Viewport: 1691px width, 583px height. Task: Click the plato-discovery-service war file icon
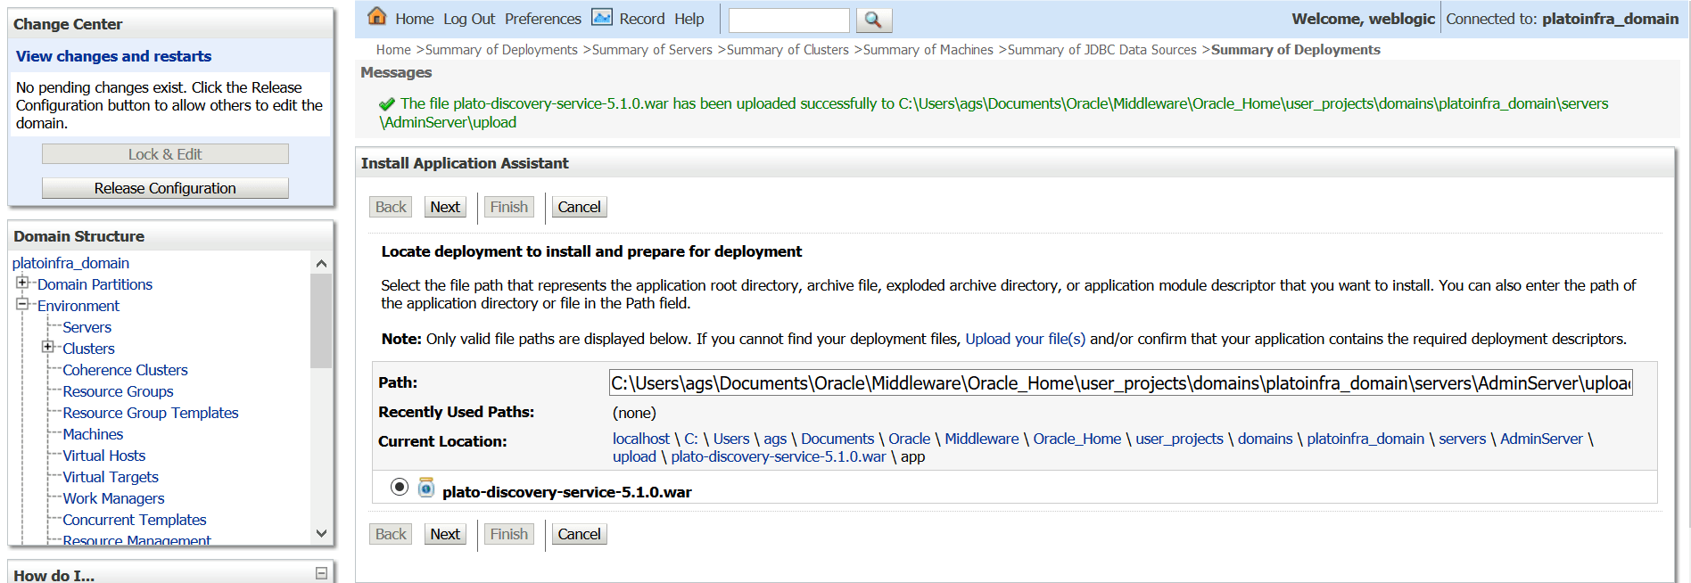[x=426, y=488]
